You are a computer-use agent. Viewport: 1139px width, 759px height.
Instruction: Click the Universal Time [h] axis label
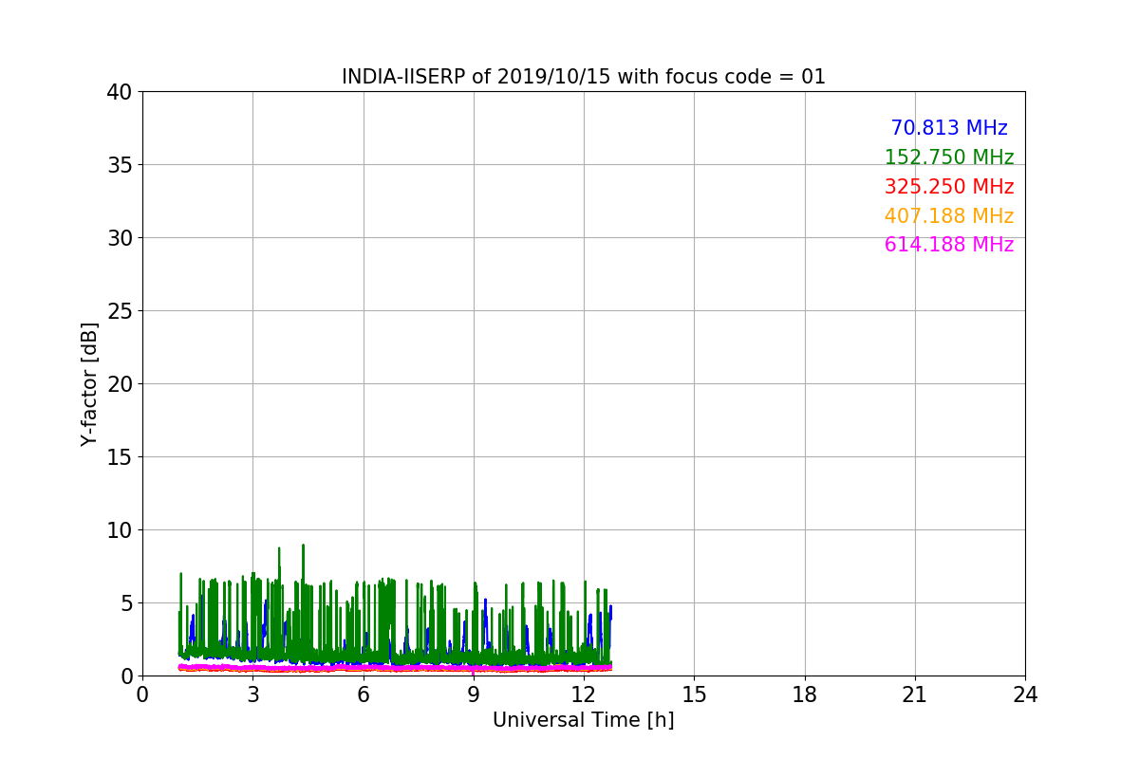pos(584,720)
